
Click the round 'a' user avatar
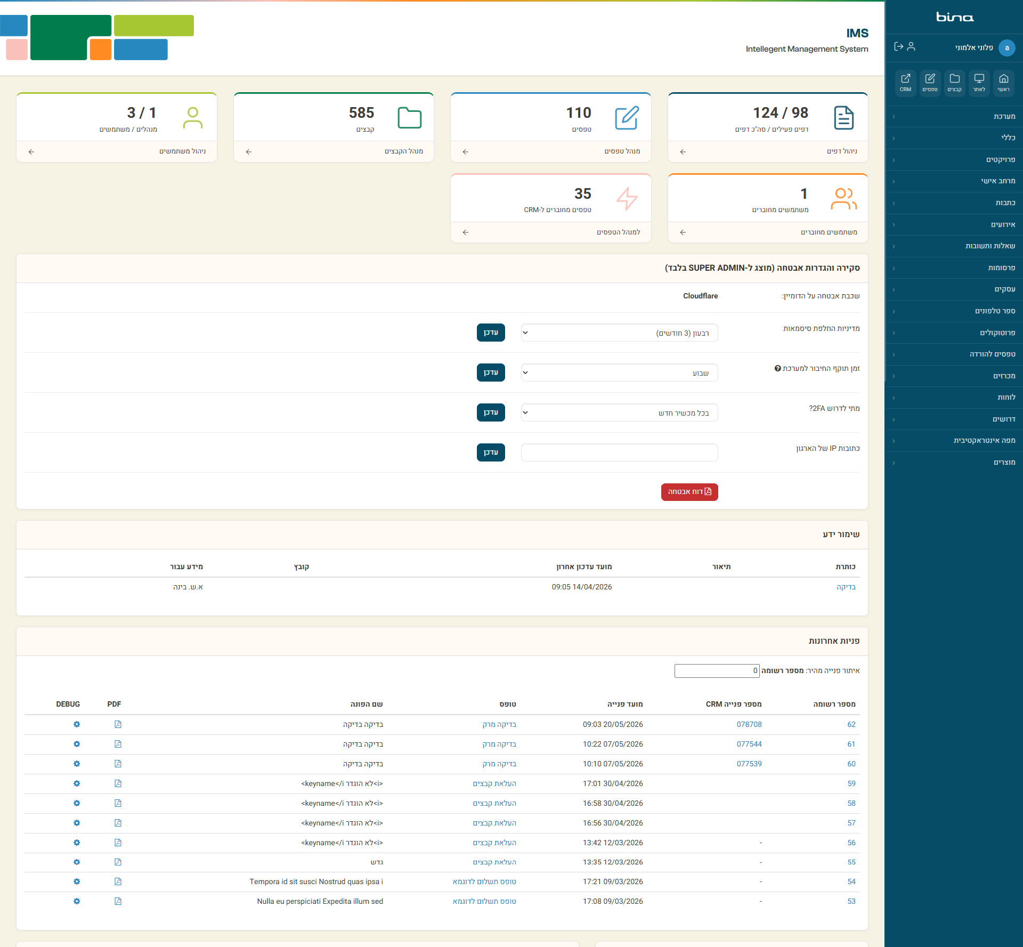(x=1006, y=48)
